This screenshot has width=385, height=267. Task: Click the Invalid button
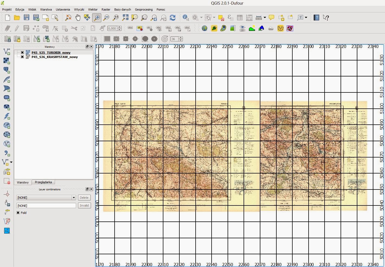84,205
